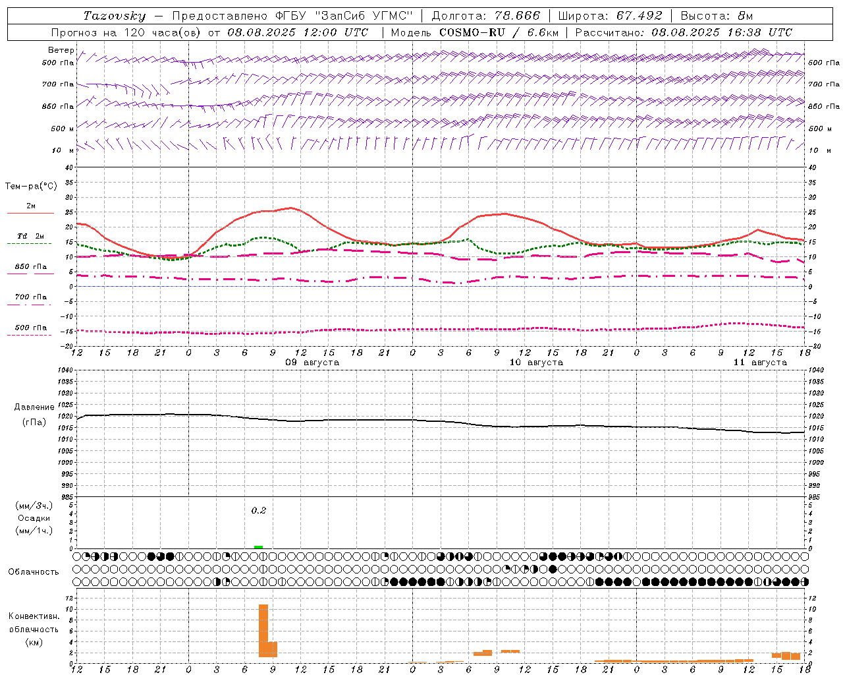The image size is (843, 675).
Task: Click the Осадки precipitation label
Action: 35,518
